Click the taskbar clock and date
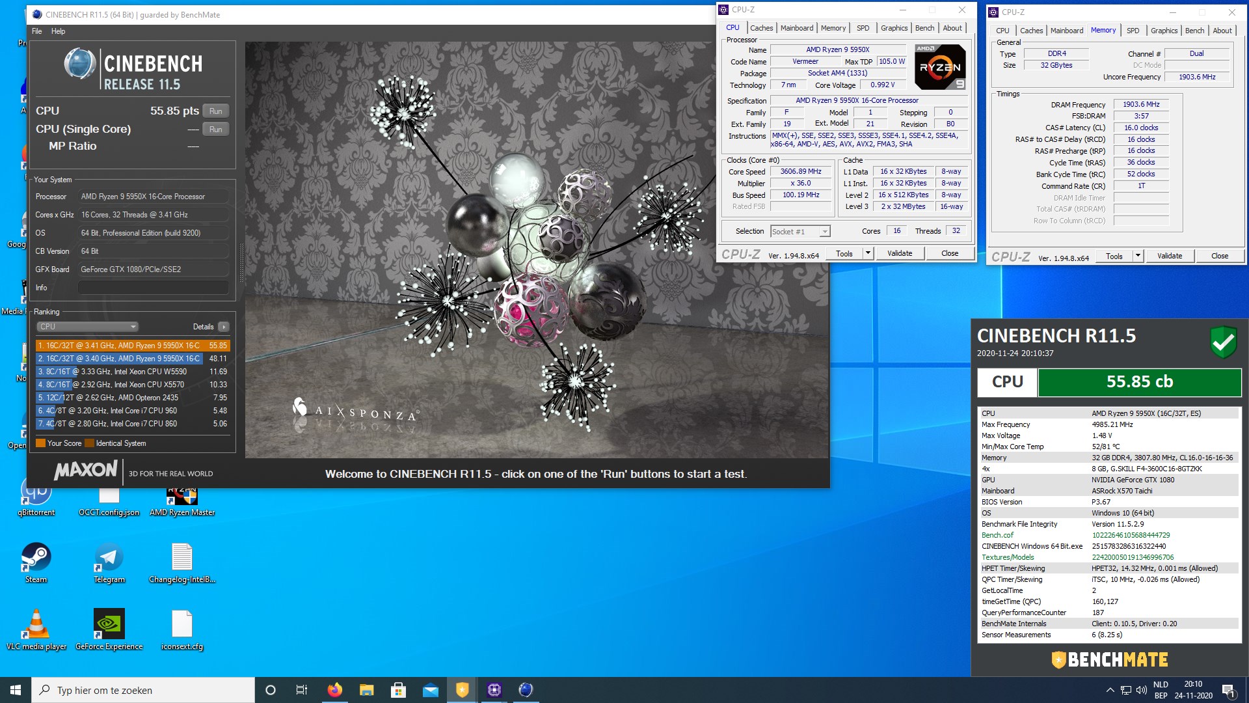This screenshot has width=1249, height=703. (x=1193, y=690)
